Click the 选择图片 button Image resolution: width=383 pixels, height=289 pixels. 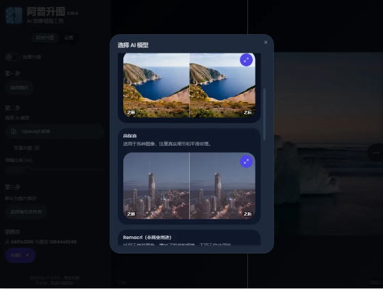pyautogui.click(x=19, y=88)
